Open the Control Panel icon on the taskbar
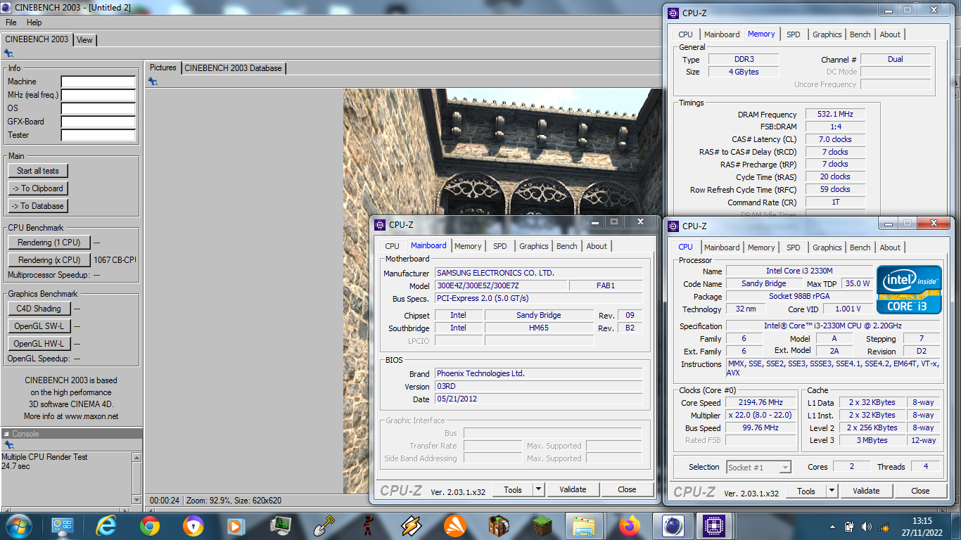Image resolution: width=961 pixels, height=540 pixels. tap(63, 526)
